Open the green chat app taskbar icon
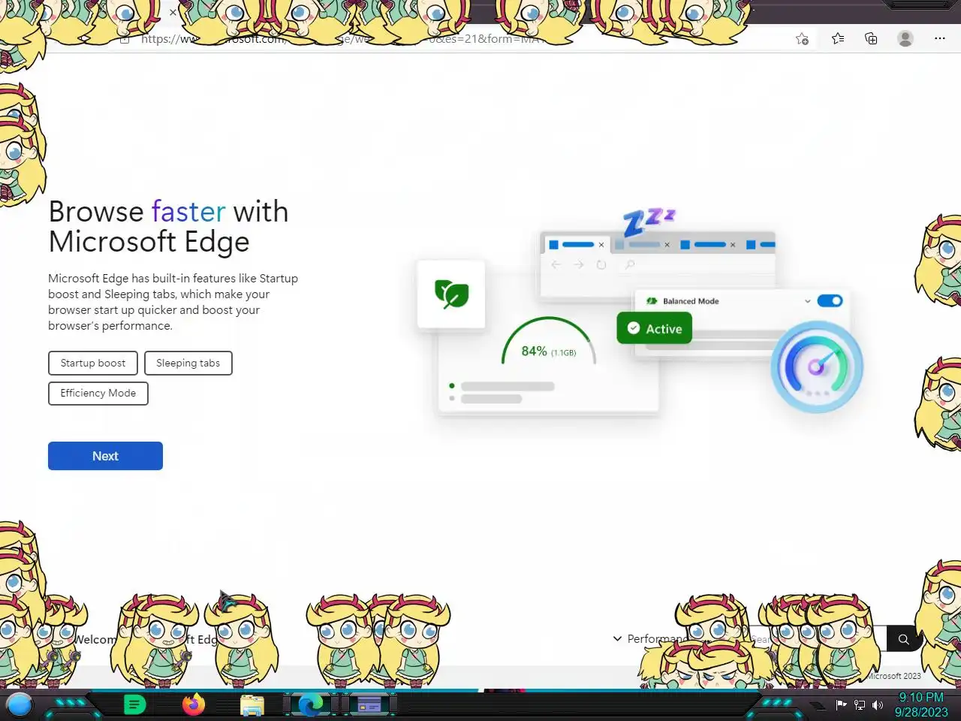This screenshot has width=961, height=721. (134, 704)
